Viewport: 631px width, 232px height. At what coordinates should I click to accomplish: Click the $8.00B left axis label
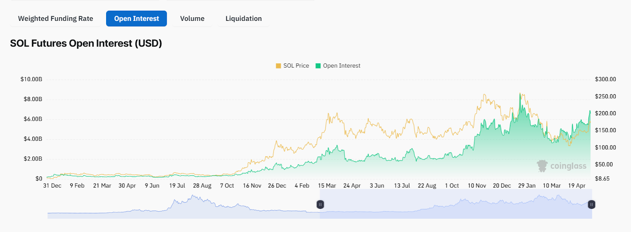[x=33, y=99]
